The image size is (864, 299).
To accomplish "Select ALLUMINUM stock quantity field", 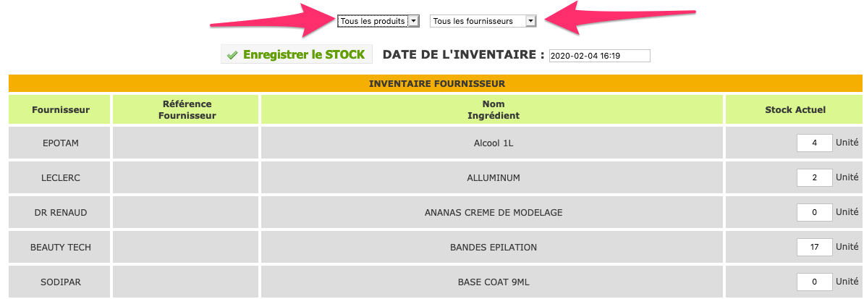I will [814, 177].
